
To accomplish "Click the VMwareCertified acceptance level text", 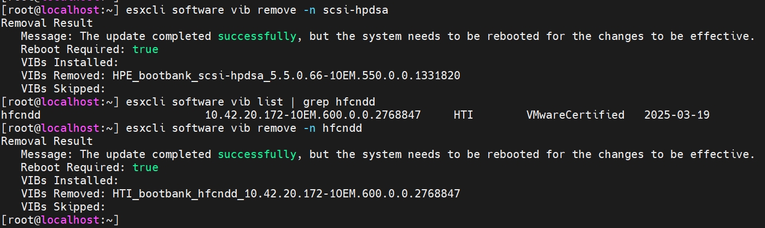I will point(575,115).
